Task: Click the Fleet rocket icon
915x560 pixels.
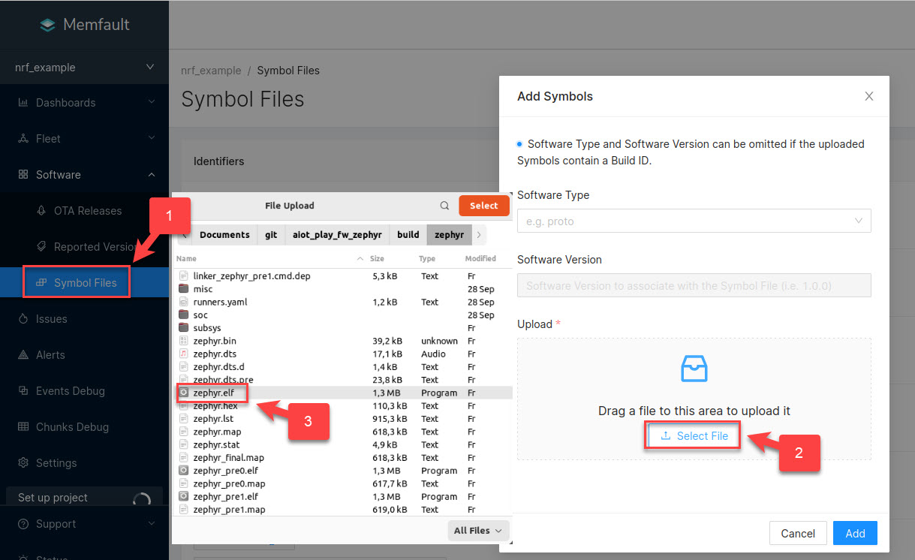Action: (x=23, y=138)
